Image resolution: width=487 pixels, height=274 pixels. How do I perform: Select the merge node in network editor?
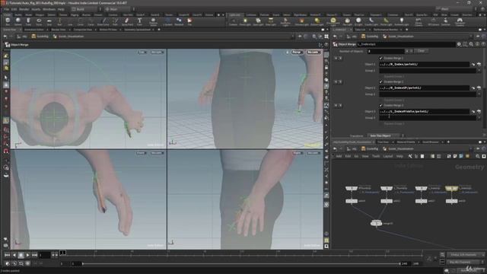(376, 223)
